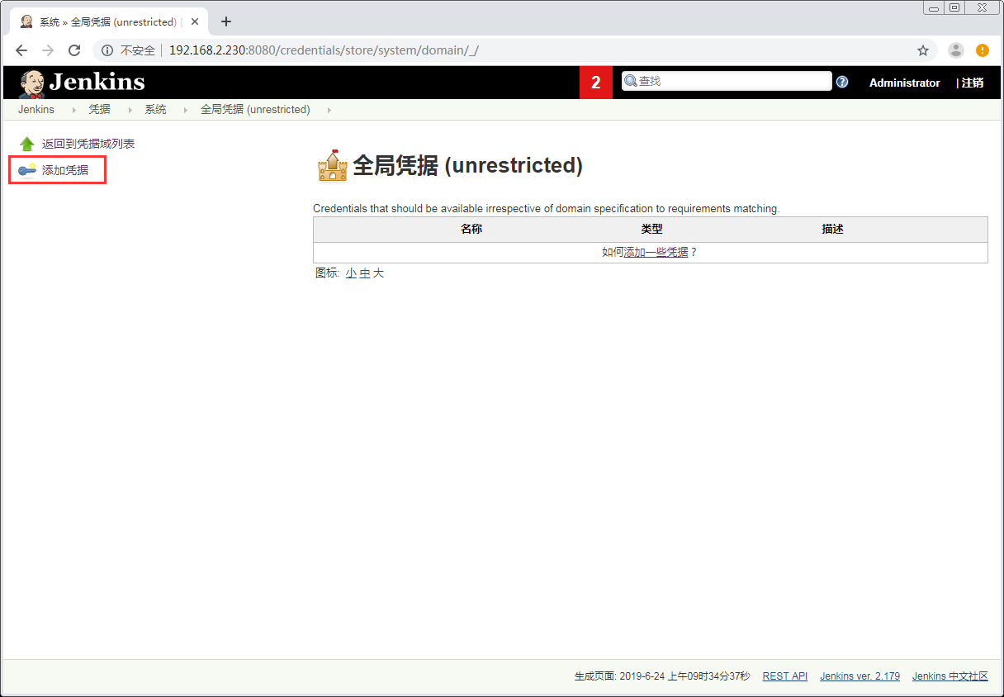This screenshot has width=1004, height=697.
Task: Minimize the Chrome window
Action: pyautogui.click(x=934, y=7)
